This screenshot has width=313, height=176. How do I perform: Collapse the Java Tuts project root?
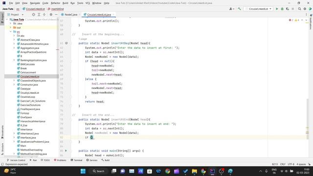7,20
